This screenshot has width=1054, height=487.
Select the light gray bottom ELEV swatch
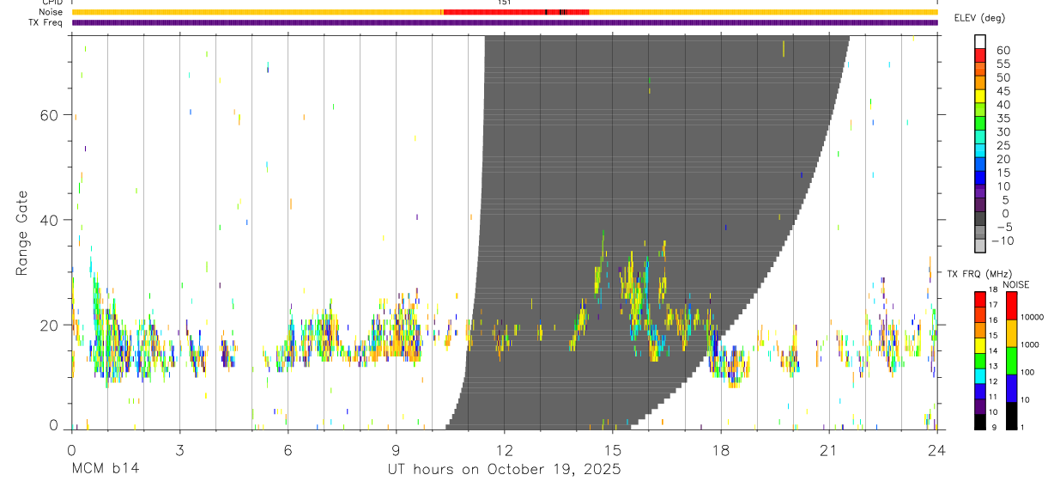(980, 247)
